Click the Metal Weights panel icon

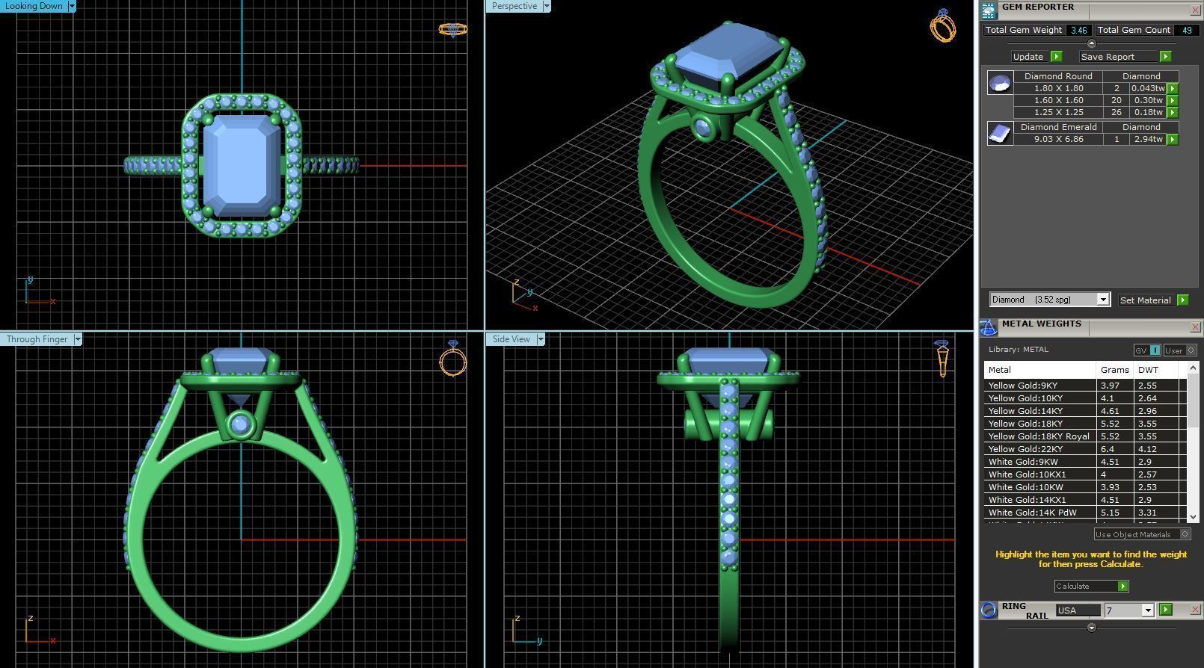coord(988,327)
